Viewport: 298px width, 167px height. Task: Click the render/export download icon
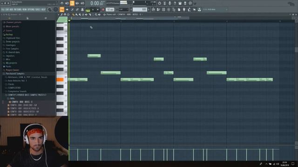click(185, 3)
